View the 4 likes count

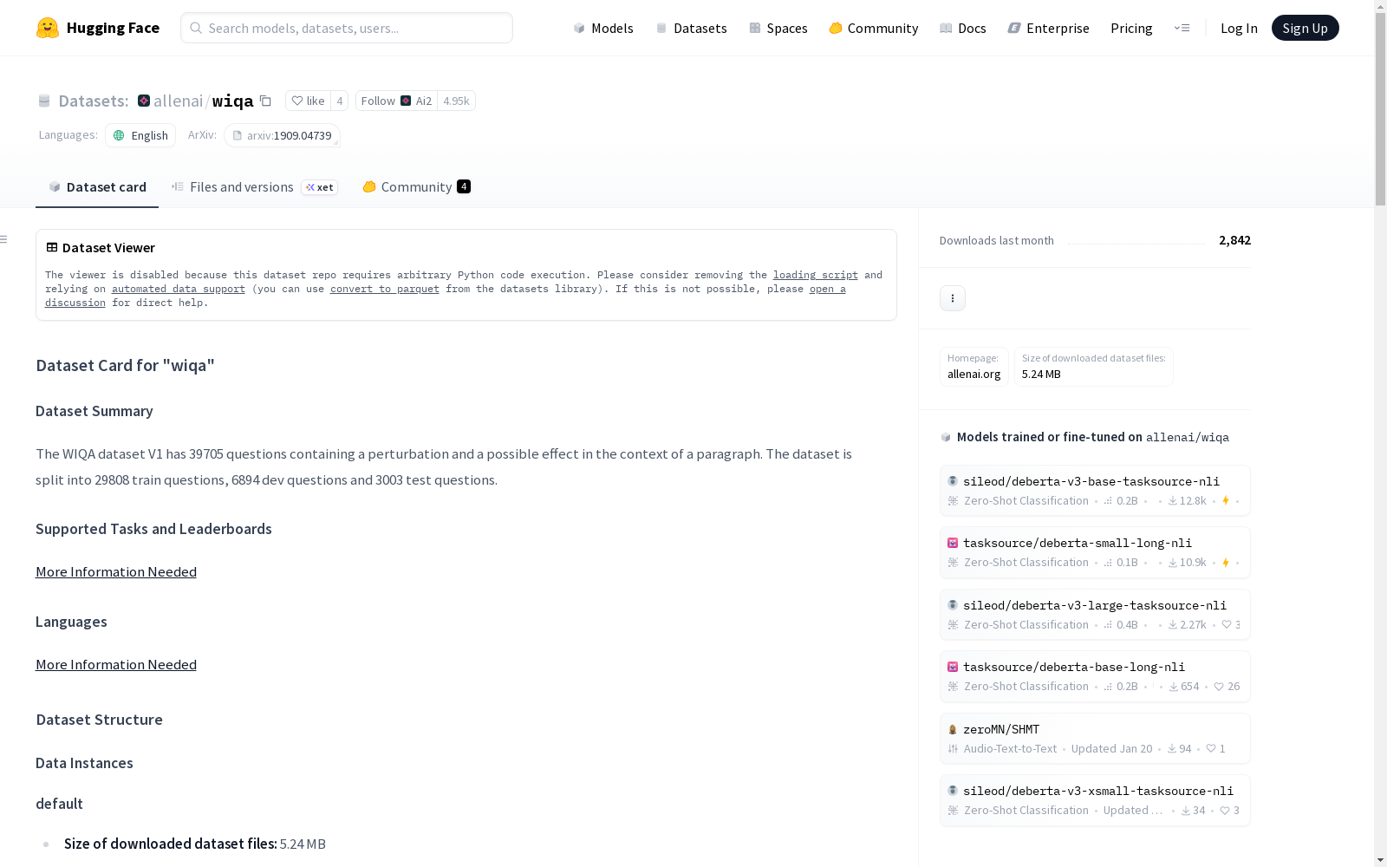(340, 101)
